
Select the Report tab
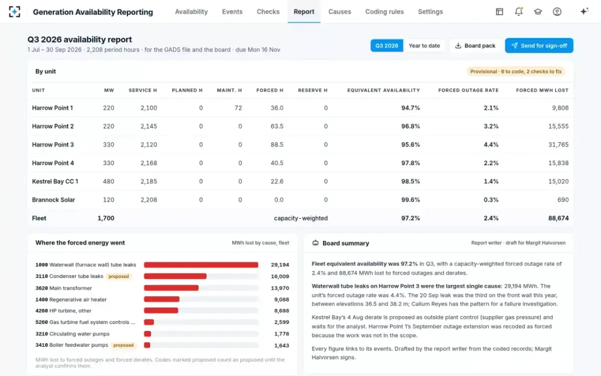pos(304,12)
